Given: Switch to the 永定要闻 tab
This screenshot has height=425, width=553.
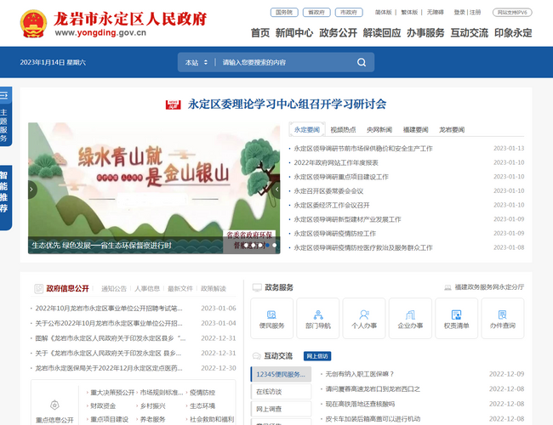Looking at the screenshot, I should (307, 130).
